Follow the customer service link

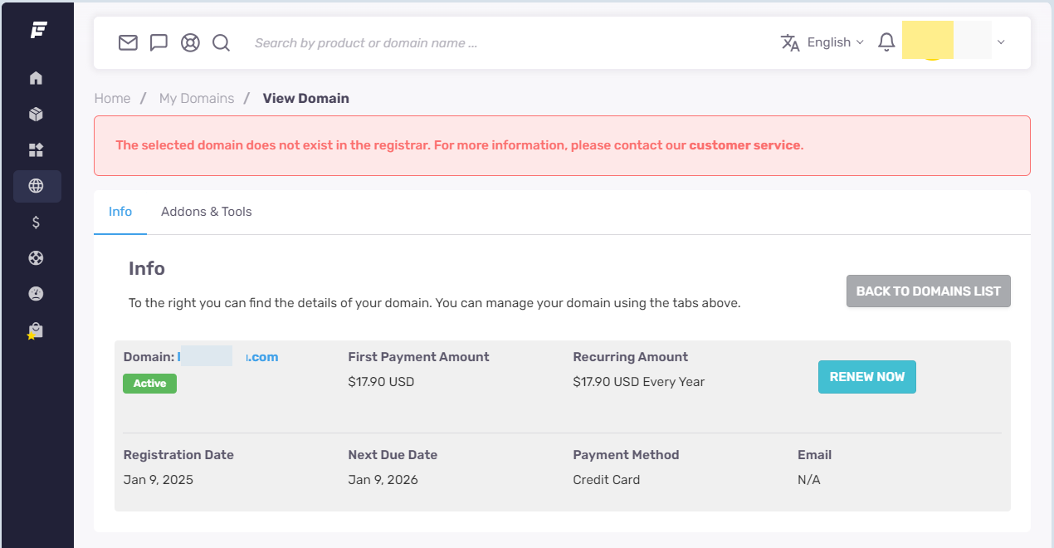coord(744,145)
